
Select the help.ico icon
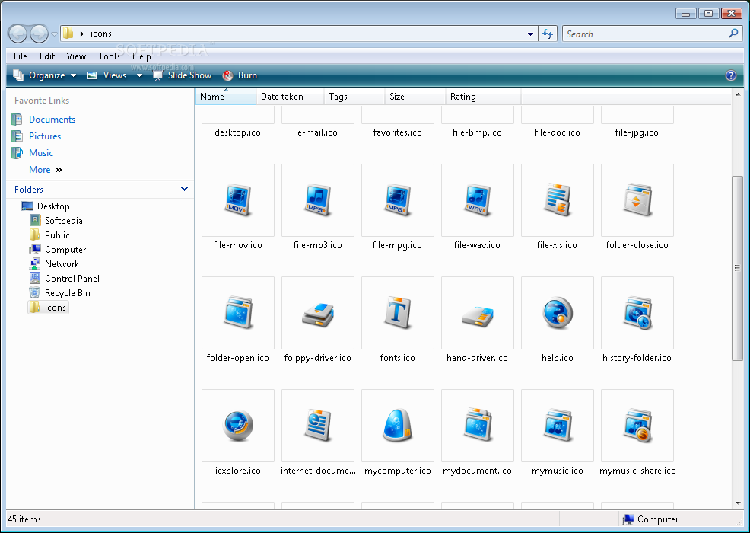click(558, 313)
